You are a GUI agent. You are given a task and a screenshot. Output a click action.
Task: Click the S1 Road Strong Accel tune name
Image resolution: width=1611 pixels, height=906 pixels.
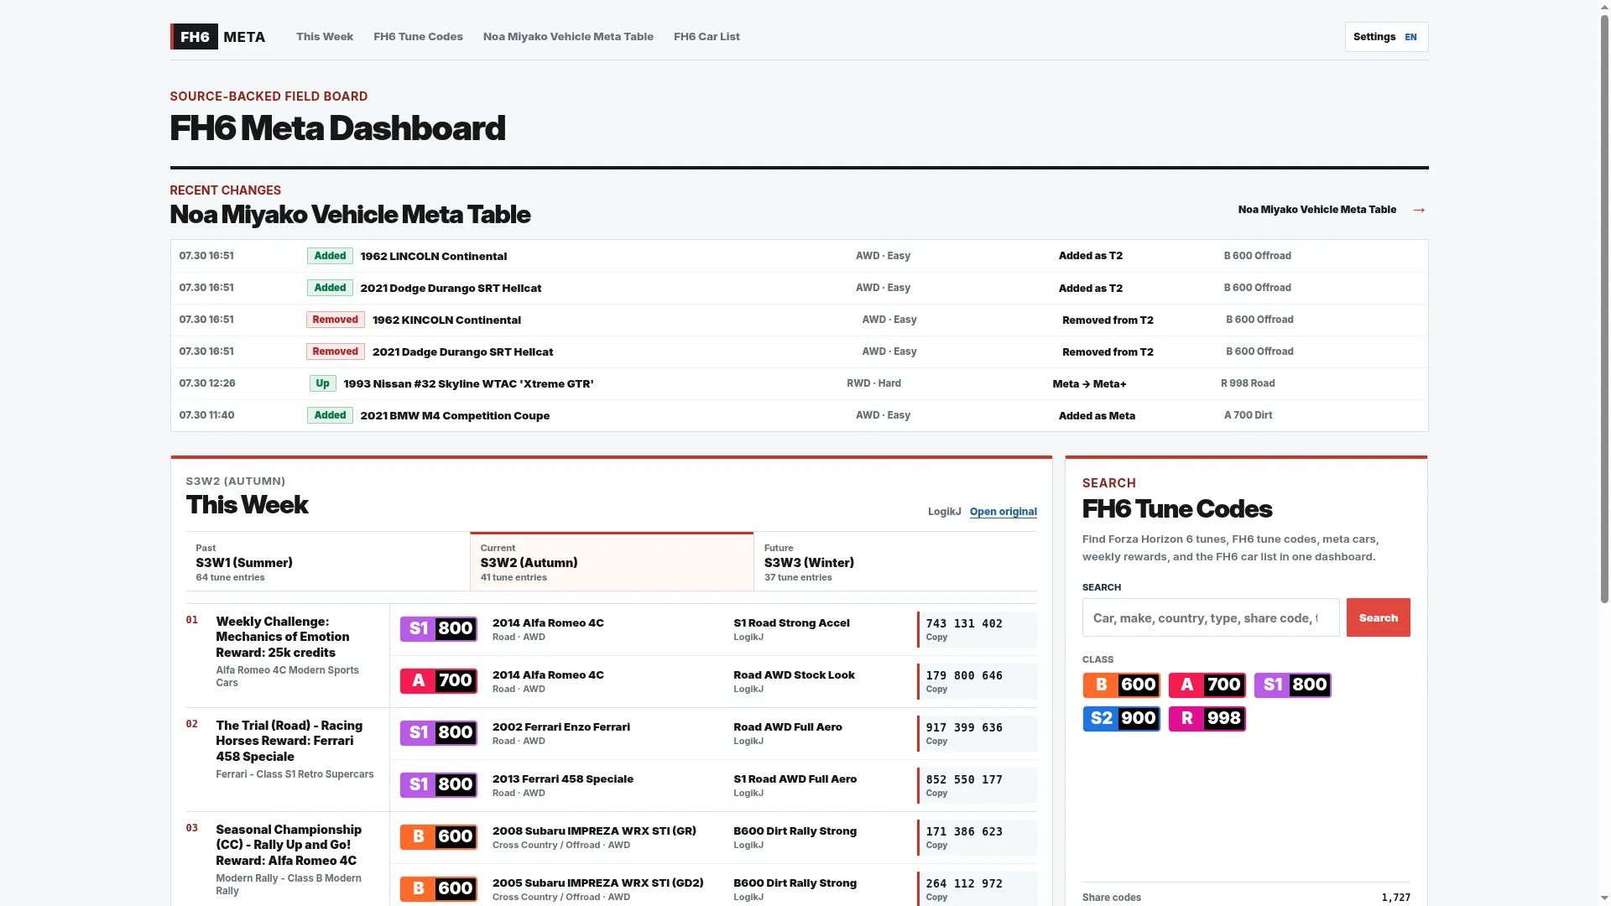pos(791,623)
